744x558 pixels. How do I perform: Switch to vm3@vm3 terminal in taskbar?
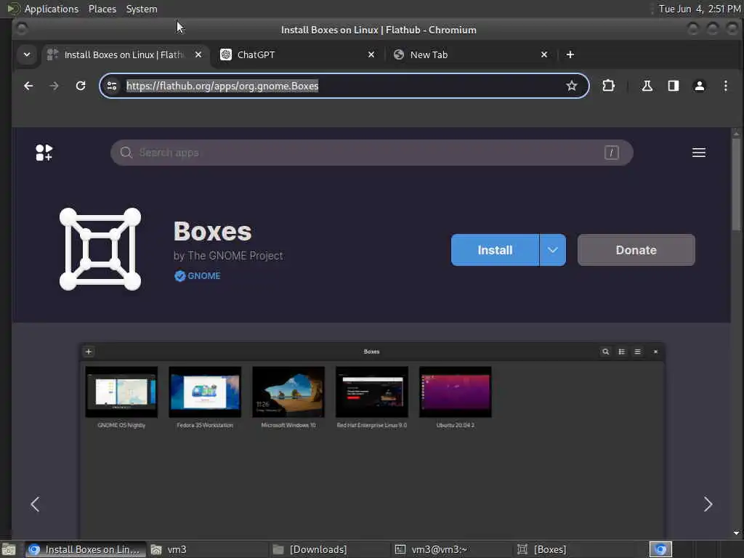click(x=452, y=549)
